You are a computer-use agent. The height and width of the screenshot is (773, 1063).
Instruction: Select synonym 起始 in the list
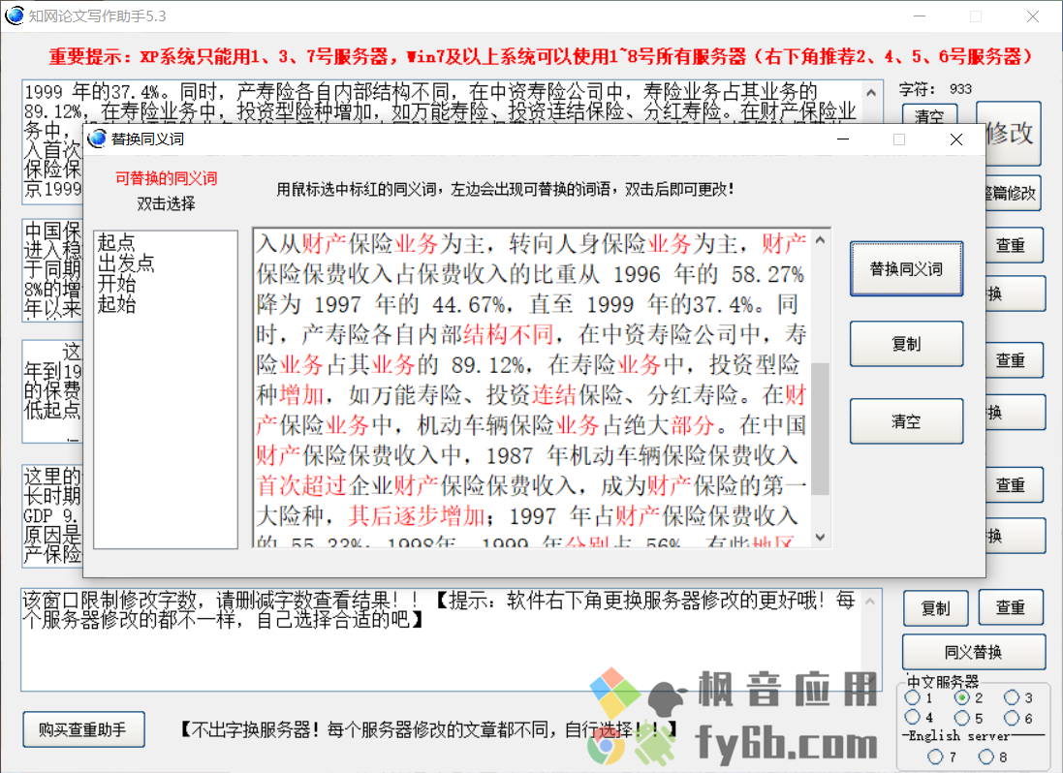116,303
